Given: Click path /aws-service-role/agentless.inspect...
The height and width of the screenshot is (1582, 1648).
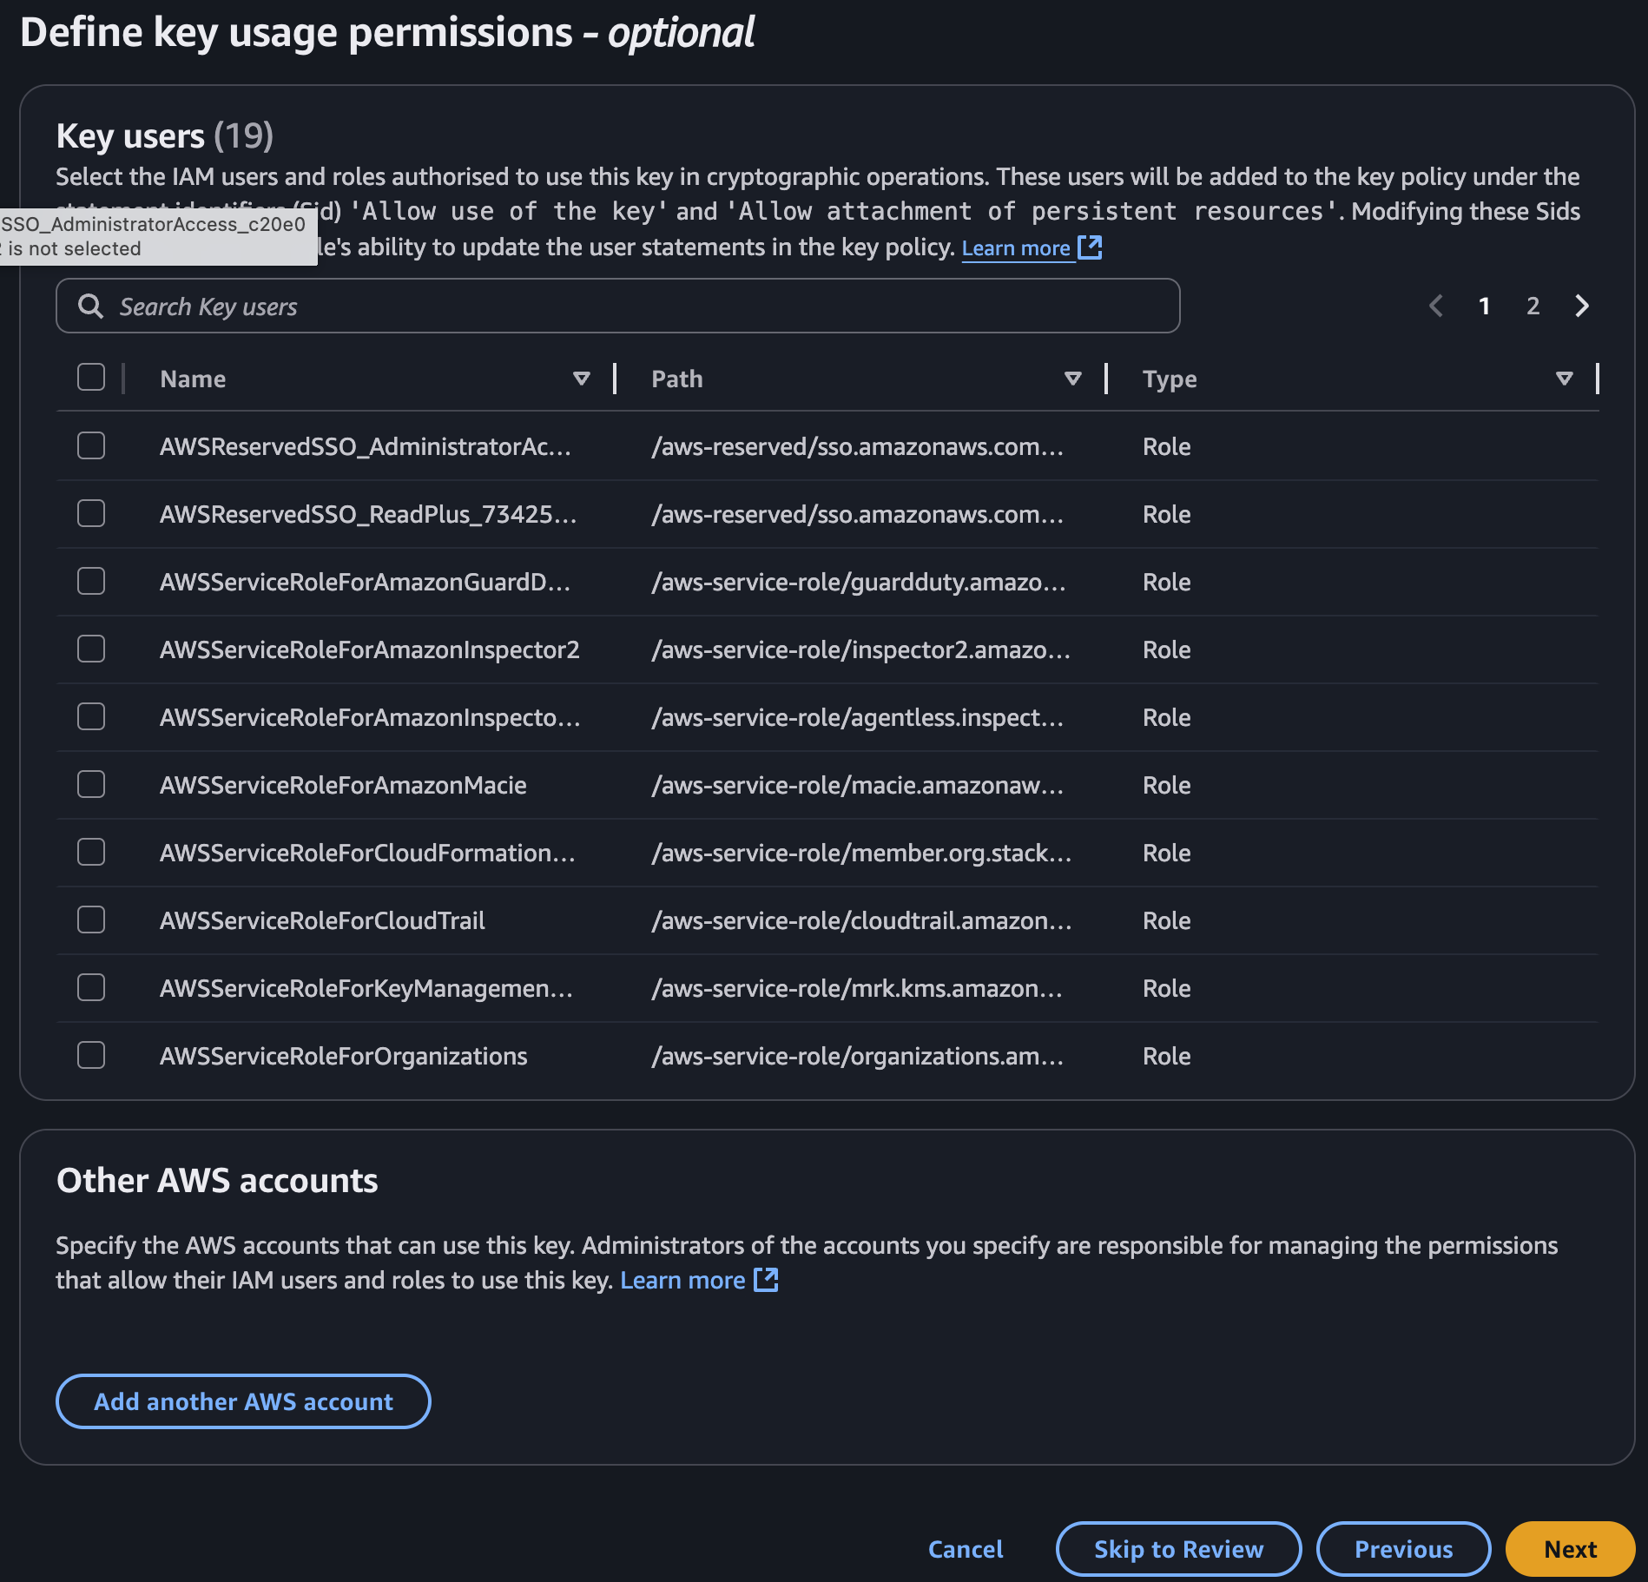Looking at the screenshot, I should point(857,717).
